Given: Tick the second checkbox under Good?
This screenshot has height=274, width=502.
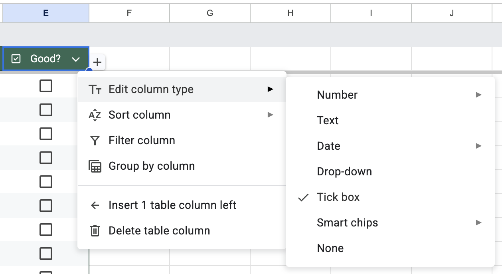Looking at the screenshot, I should (x=46, y=110).
